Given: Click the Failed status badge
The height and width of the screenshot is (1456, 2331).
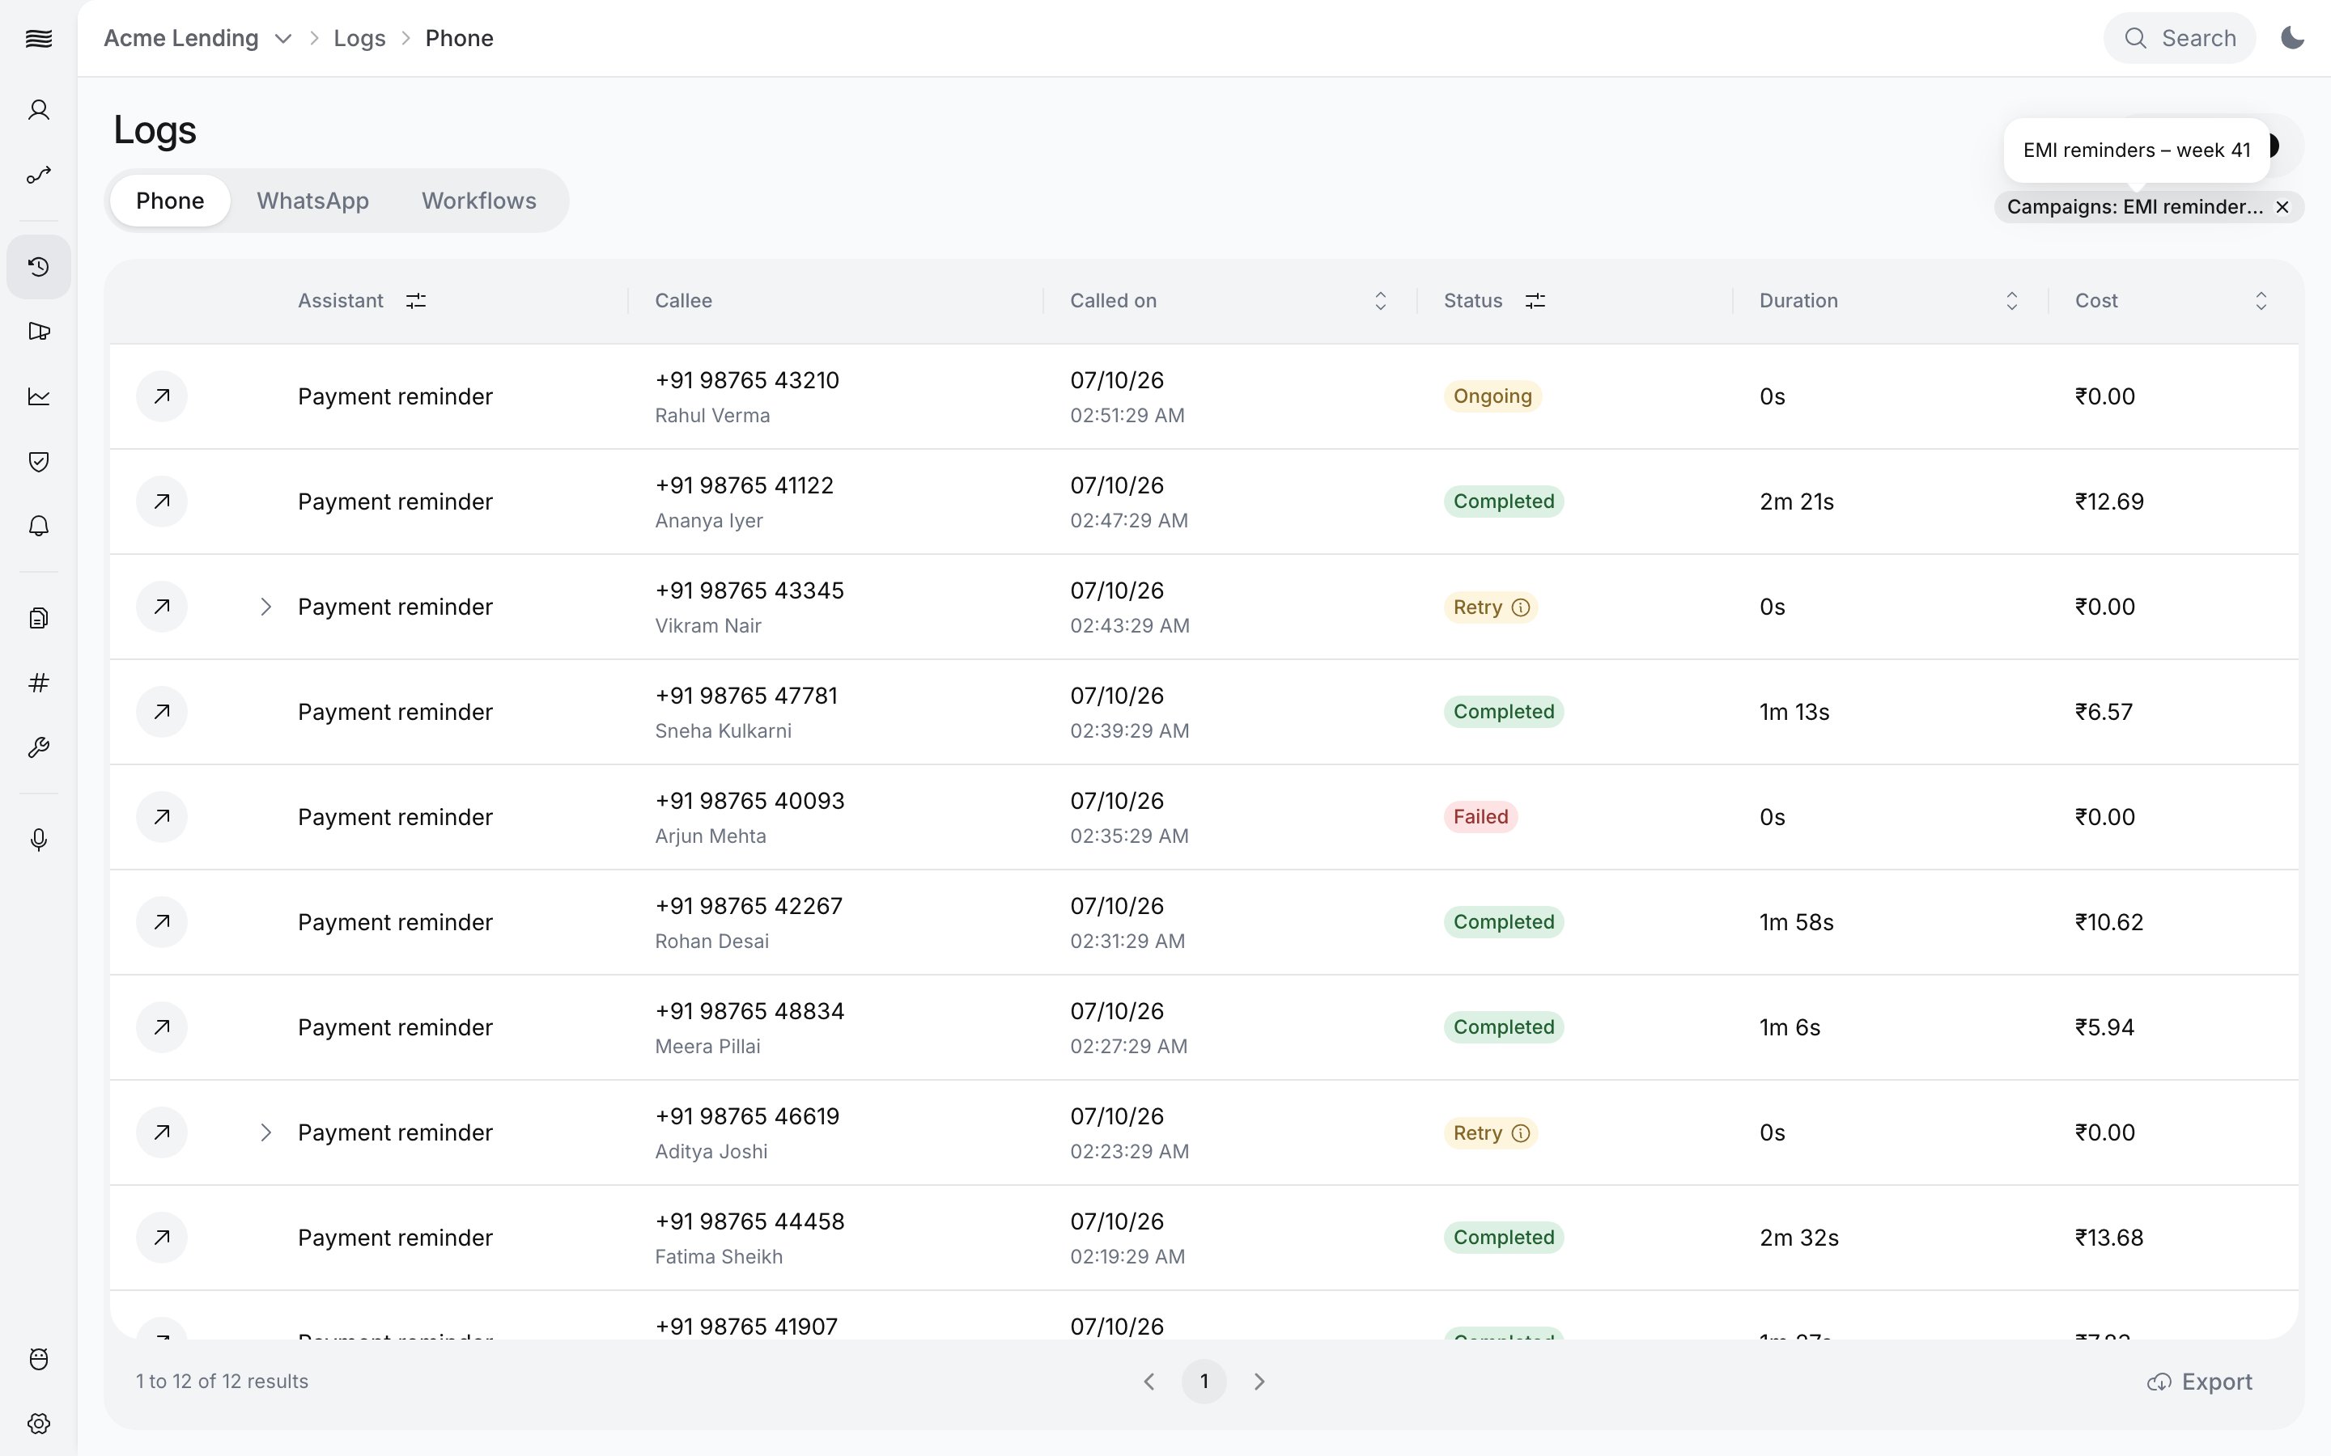Looking at the screenshot, I should (1480, 817).
